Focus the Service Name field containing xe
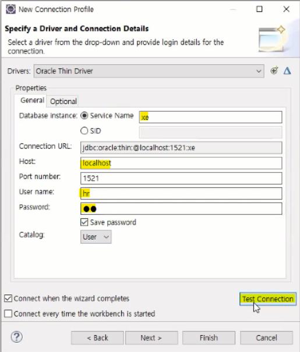 coord(210,117)
